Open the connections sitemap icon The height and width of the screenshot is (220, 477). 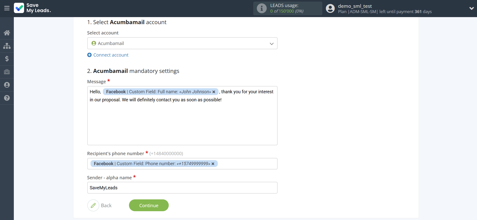[x=7, y=46]
